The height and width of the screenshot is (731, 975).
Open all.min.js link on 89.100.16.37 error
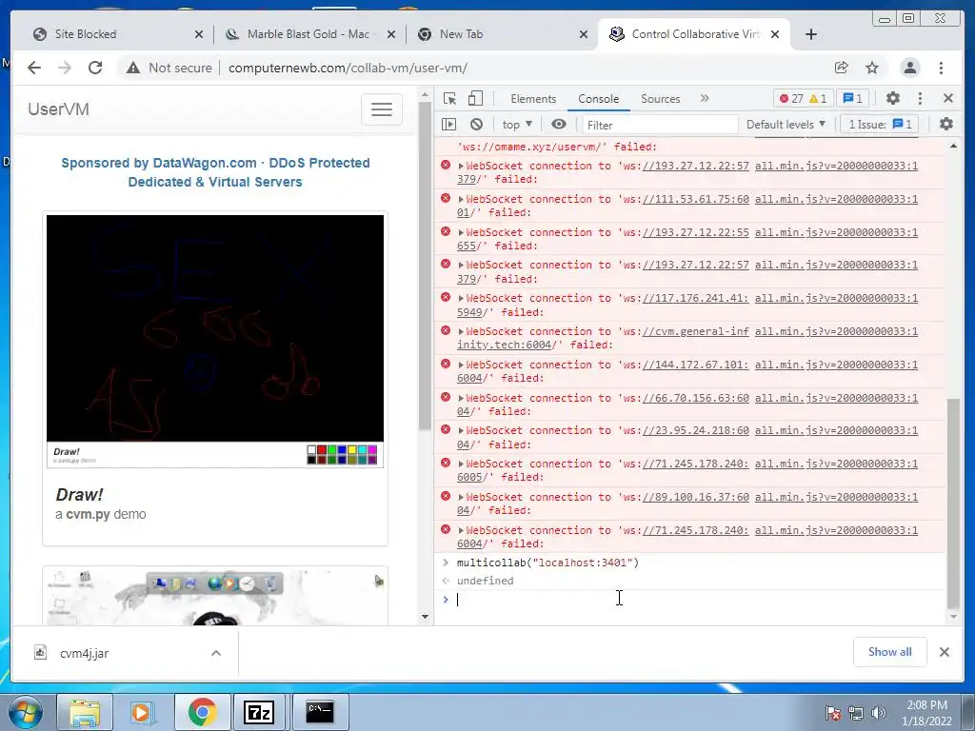[x=836, y=497]
